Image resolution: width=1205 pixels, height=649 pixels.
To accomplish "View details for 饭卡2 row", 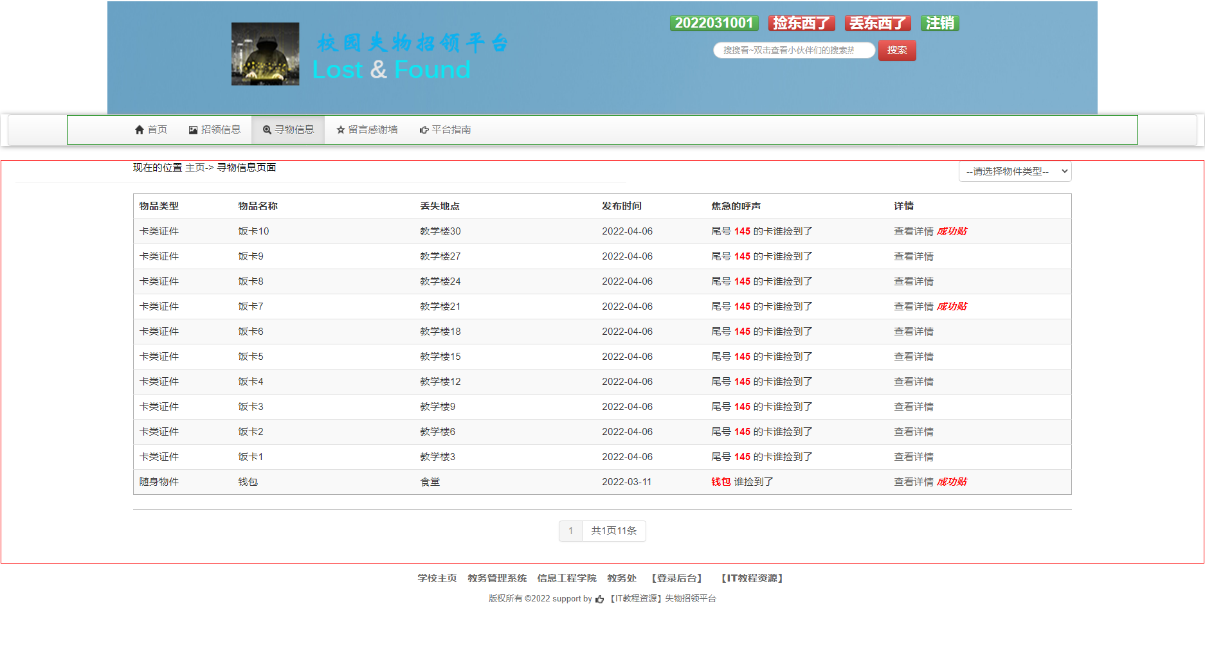I will click(914, 432).
